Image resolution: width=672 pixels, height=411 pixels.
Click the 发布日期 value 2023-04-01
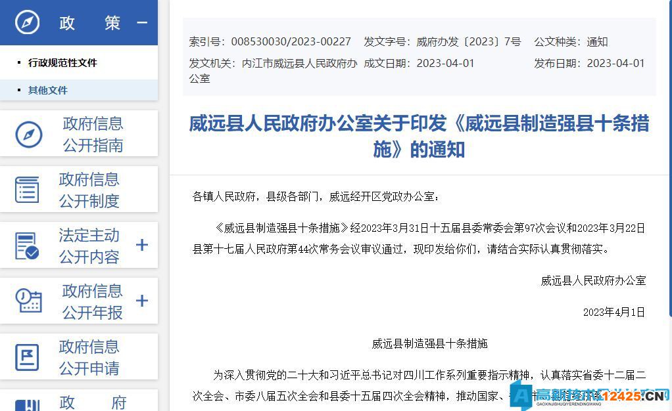coord(616,64)
